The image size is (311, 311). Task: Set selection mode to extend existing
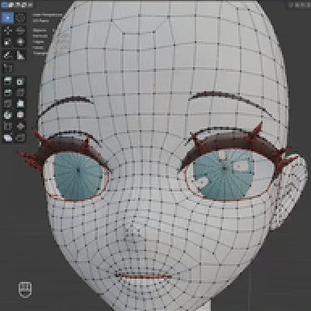tap(11, 5)
